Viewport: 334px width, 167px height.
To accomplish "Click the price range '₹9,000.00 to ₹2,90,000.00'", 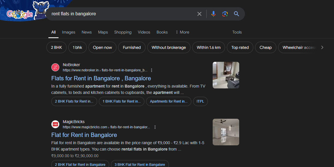I will 75,156.
